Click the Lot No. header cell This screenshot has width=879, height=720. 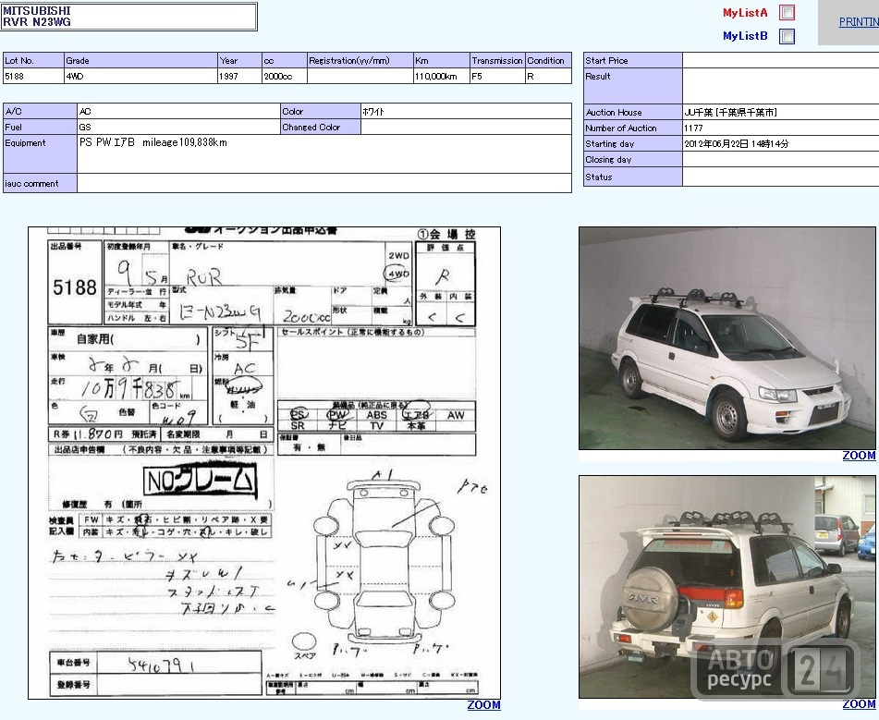point(33,61)
